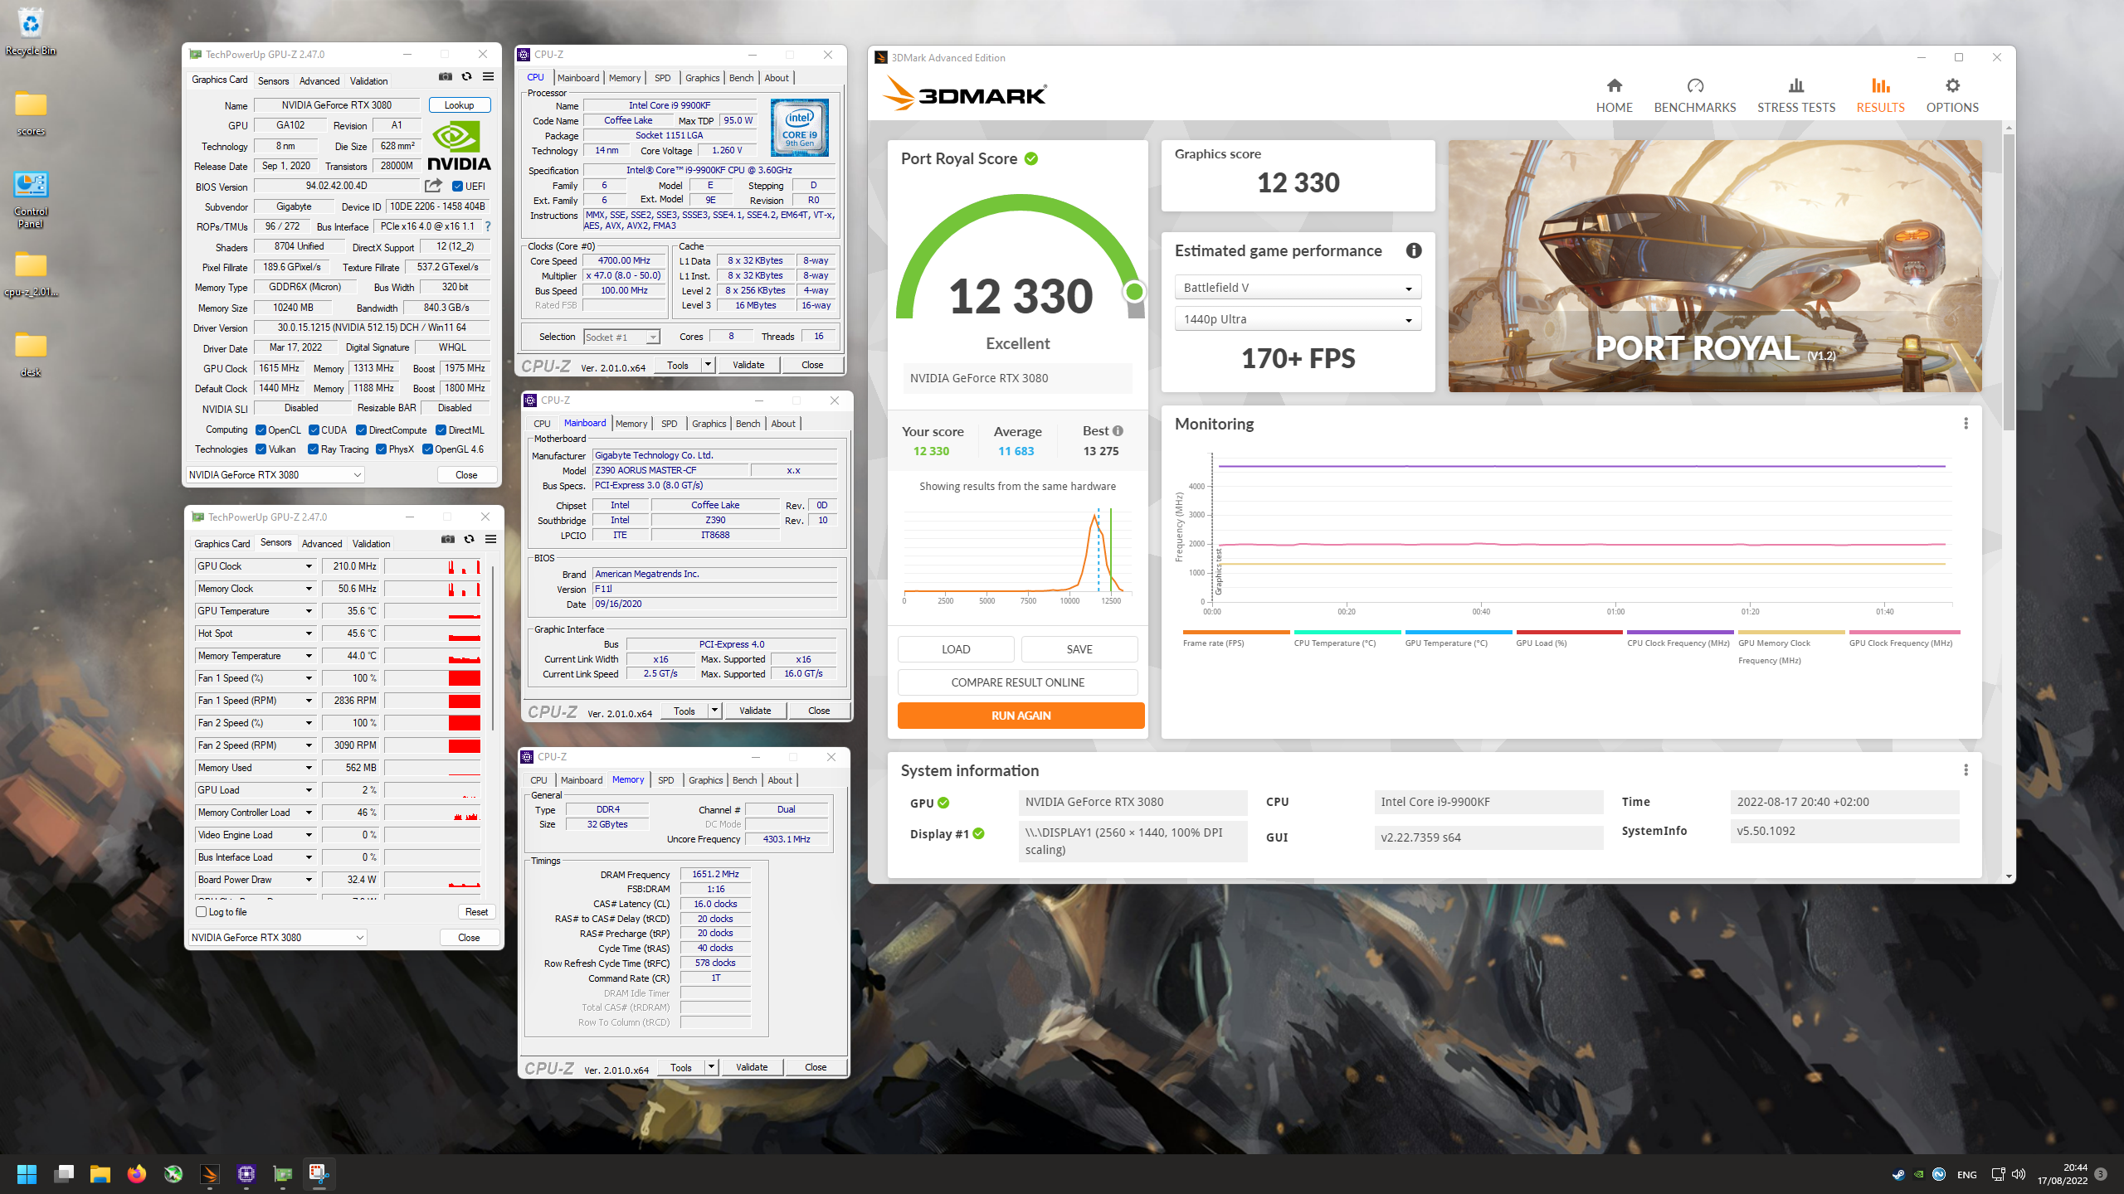Click the Lookup button in GPU-Z
The height and width of the screenshot is (1194, 2124).
point(460,105)
